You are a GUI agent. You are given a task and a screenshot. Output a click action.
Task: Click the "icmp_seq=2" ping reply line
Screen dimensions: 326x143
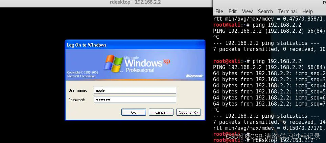270,74
